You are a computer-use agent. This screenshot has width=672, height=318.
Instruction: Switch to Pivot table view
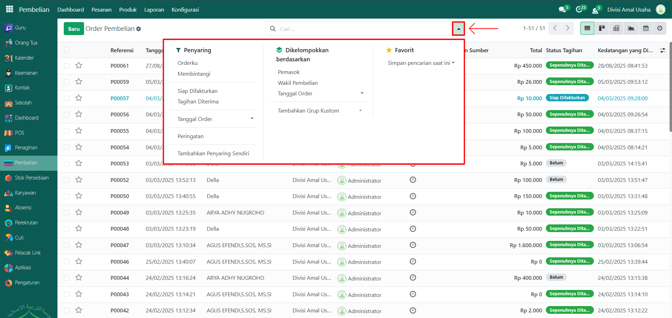pyautogui.click(x=616, y=28)
